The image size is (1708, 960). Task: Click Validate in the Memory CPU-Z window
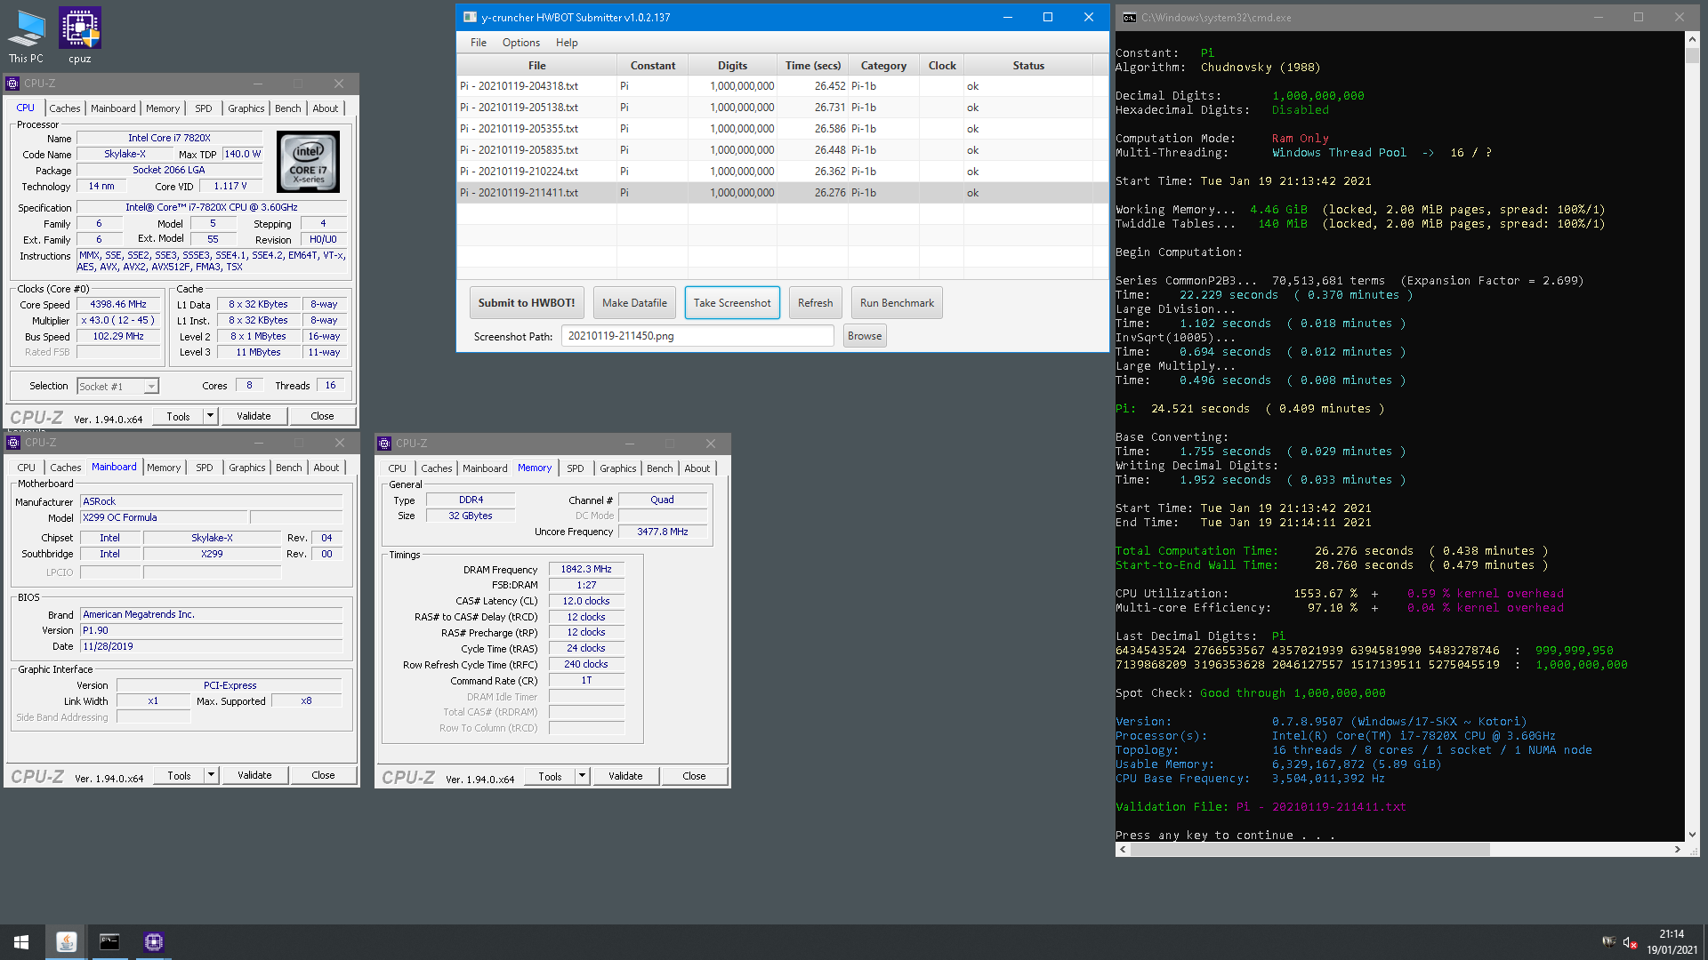coord(625,776)
